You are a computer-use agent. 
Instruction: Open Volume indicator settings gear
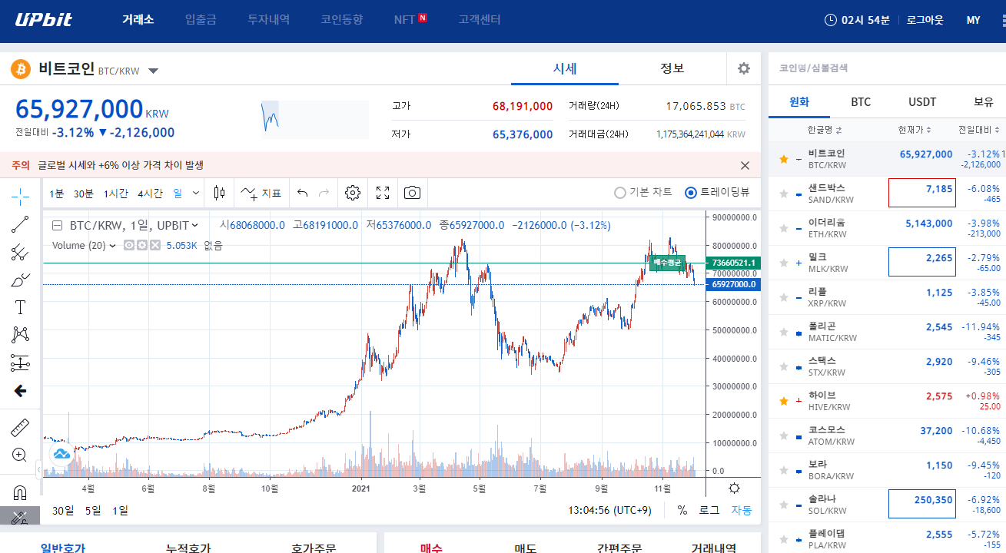point(141,246)
